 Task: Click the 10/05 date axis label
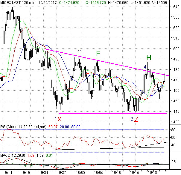(x=98, y=173)
